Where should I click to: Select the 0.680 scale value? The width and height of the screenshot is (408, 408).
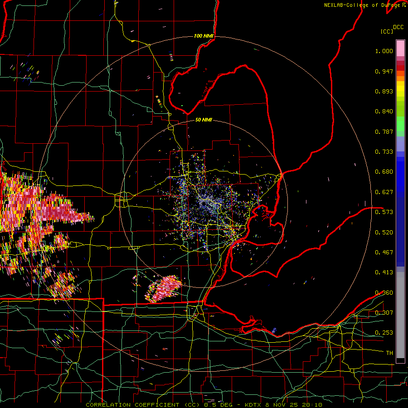pyautogui.click(x=384, y=172)
